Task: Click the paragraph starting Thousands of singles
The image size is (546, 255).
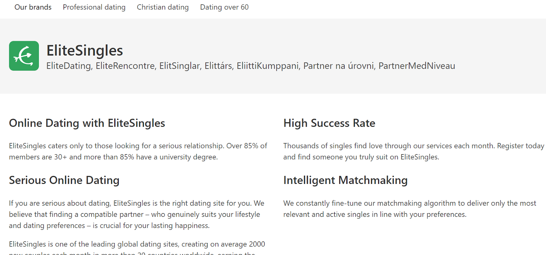Action: point(414,151)
